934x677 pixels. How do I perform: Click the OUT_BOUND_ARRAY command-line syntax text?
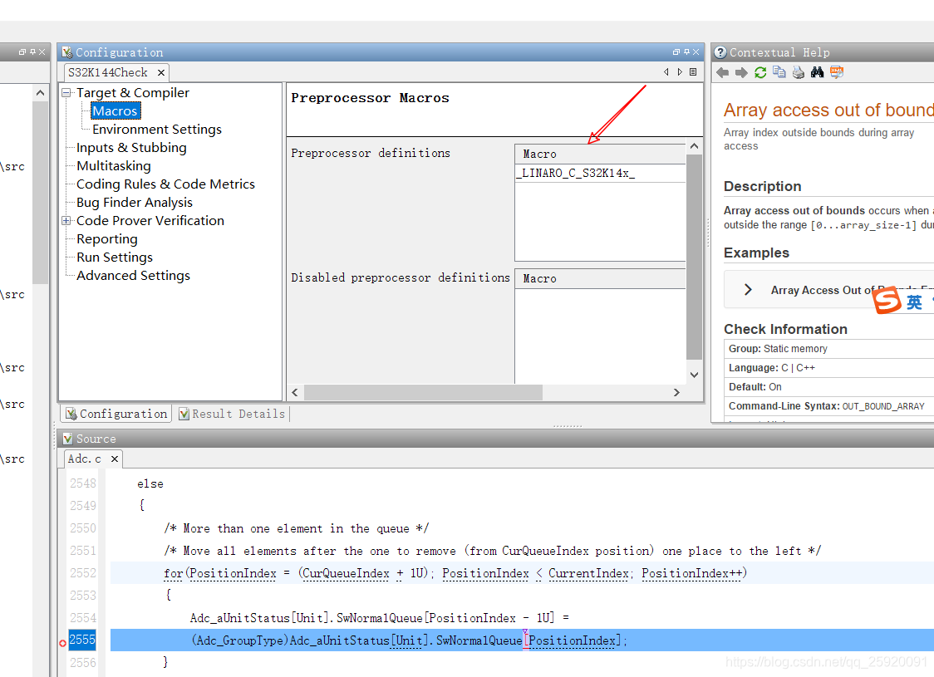click(x=883, y=406)
